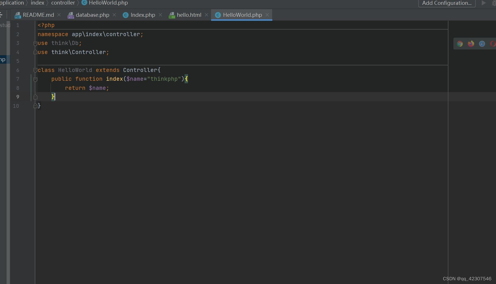Image resolution: width=496 pixels, height=284 pixels.
Task: Select the HelloWorld.php breadcrumb item
Action: tap(108, 3)
